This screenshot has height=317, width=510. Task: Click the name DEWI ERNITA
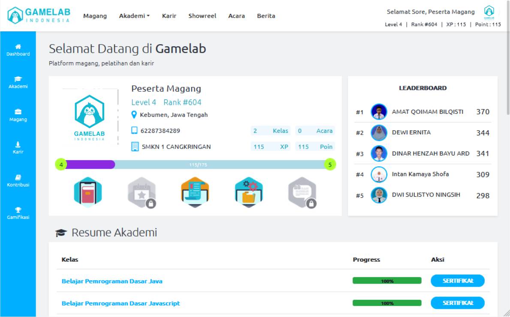tap(411, 132)
